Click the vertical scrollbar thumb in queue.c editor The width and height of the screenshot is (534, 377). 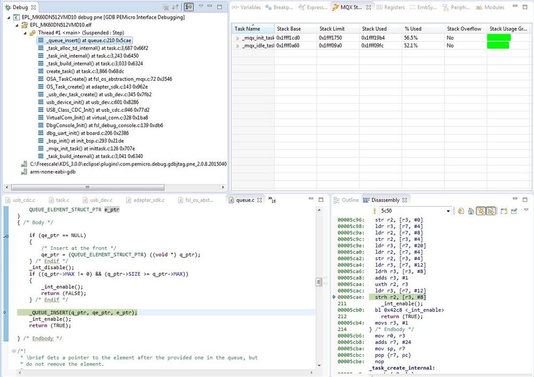click(x=319, y=282)
